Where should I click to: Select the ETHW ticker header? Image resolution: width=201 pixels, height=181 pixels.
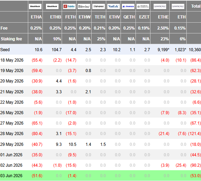click(85, 17)
